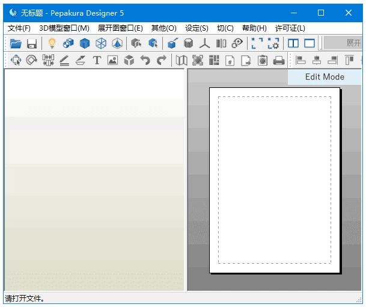The width and height of the screenshot is (366, 307).
Task: Click the solid blue cube display icon
Action: pyautogui.click(x=85, y=43)
